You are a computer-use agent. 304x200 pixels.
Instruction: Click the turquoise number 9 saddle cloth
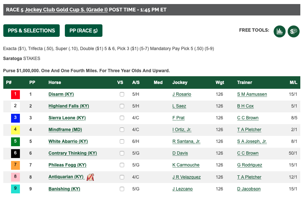click(x=15, y=189)
